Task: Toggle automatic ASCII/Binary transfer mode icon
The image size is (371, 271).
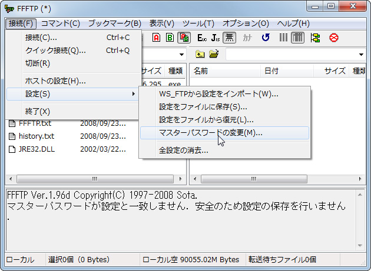Action: 184,38
